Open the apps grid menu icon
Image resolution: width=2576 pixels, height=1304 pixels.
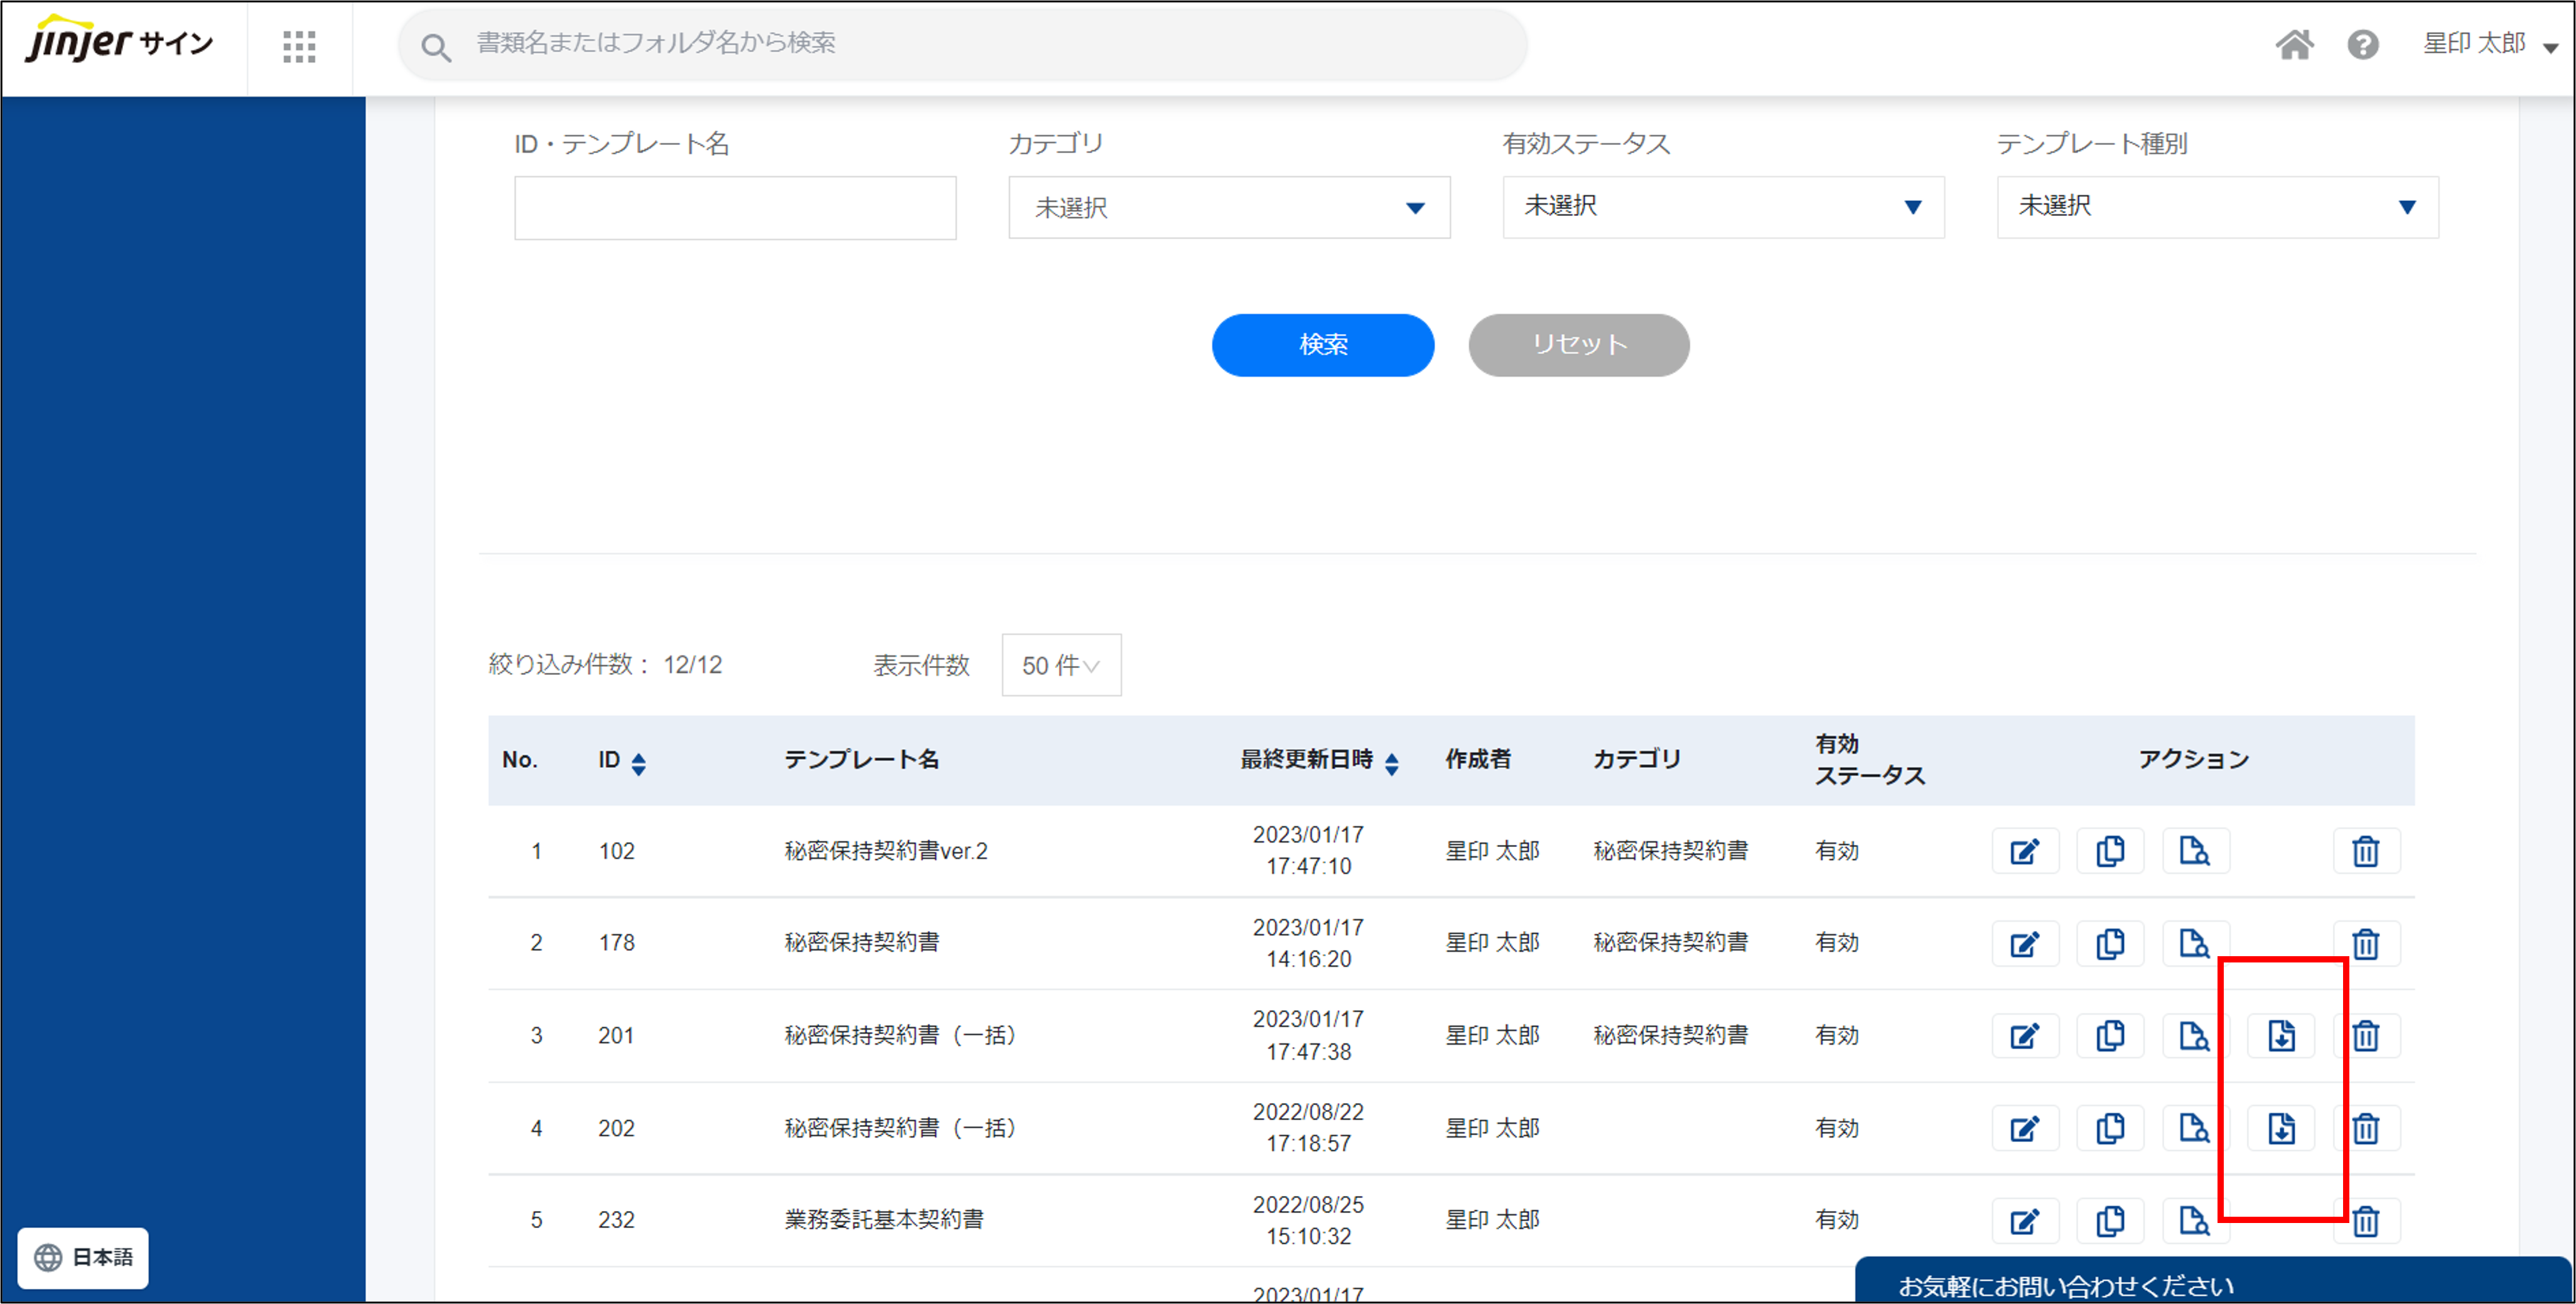pos(299,46)
